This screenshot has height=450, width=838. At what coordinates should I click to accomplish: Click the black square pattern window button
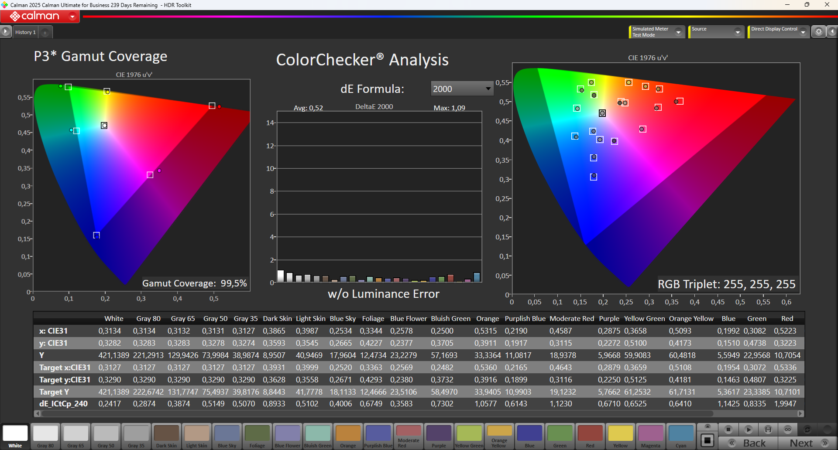coord(707,440)
